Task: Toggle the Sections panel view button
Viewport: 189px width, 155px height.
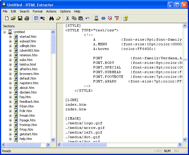Action: pyautogui.click(x=36, y=18)
